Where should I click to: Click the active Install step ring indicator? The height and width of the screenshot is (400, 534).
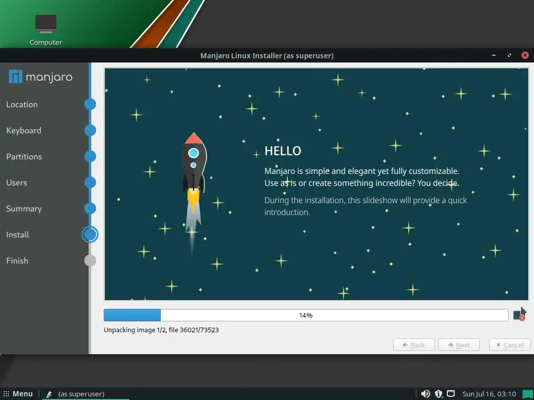pos(90,234)
